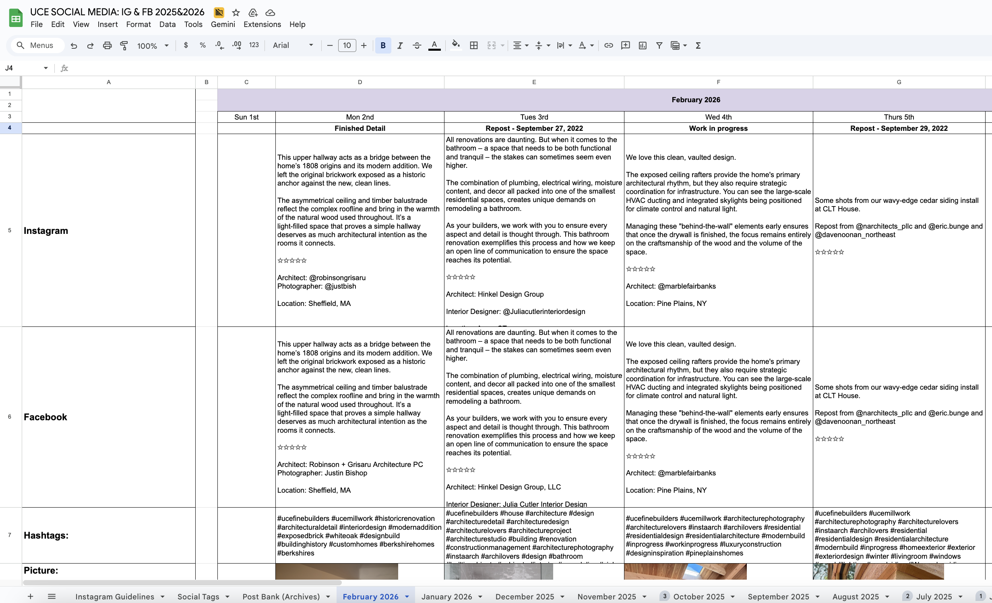
Task: Click the font size input field
Action: click(347, 45)
